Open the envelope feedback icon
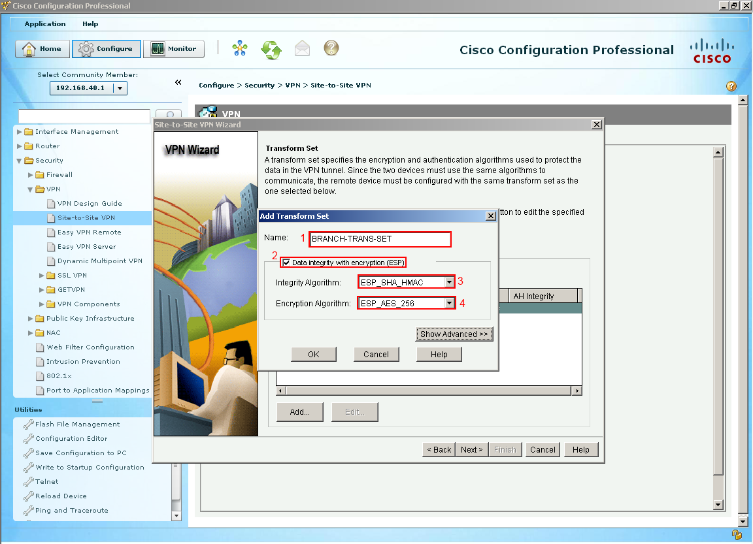Viewport: 753px width, 544px height. pyautogui.click(x=302, y=48)
